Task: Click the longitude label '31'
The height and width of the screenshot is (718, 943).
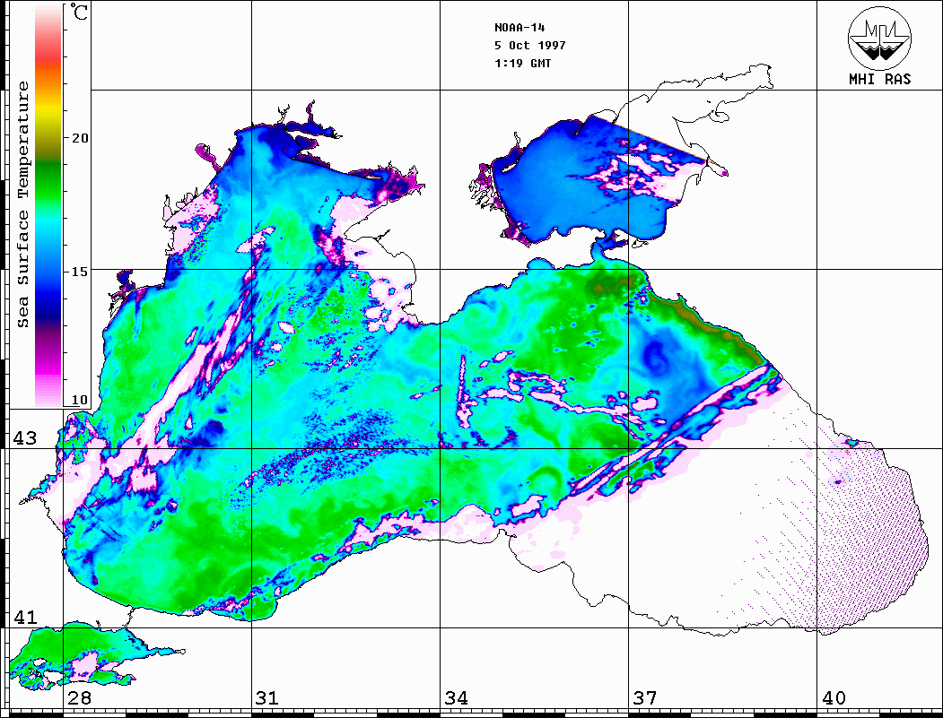Action: click(x=267, y=697)
